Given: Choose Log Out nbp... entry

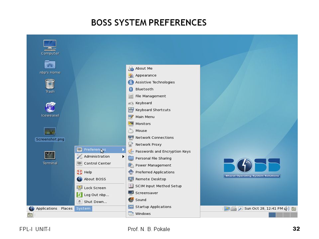Looking at the screenshot, I should coord(100,195).
